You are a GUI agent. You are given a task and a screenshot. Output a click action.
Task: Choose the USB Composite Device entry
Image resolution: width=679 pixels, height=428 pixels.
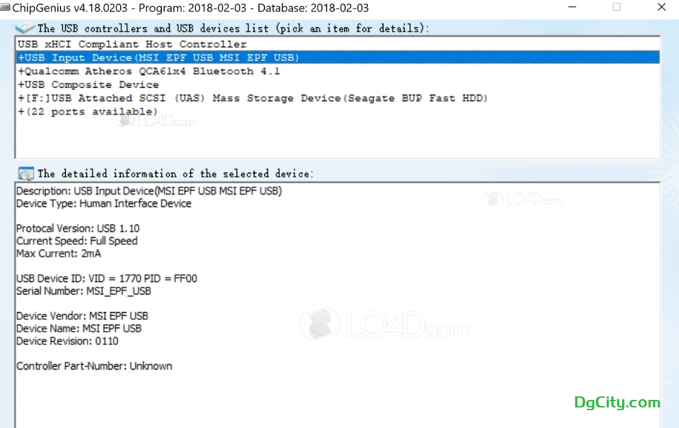tap(89, 85)
